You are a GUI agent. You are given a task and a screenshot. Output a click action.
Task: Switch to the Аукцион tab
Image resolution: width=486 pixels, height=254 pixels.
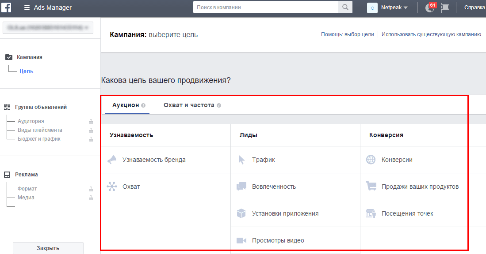click(x=126, y=105)
